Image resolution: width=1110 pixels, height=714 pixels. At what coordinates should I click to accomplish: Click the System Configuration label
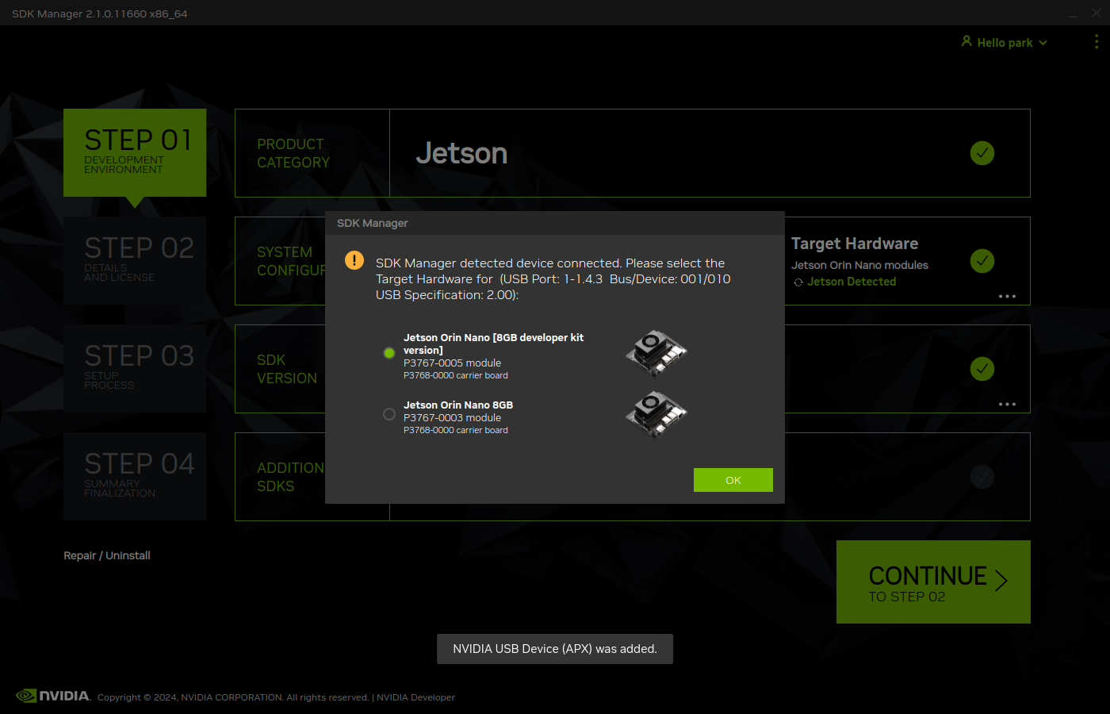pyautogui.click(x=291, y=261)
